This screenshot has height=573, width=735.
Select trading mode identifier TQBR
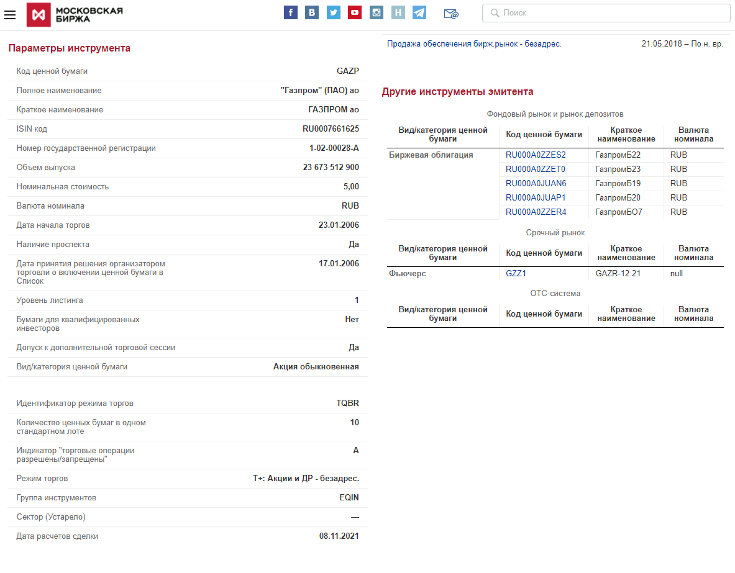click(348, 404)
